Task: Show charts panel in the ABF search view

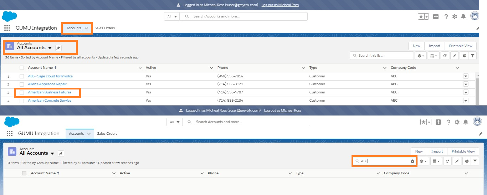Action: point(466,161)
